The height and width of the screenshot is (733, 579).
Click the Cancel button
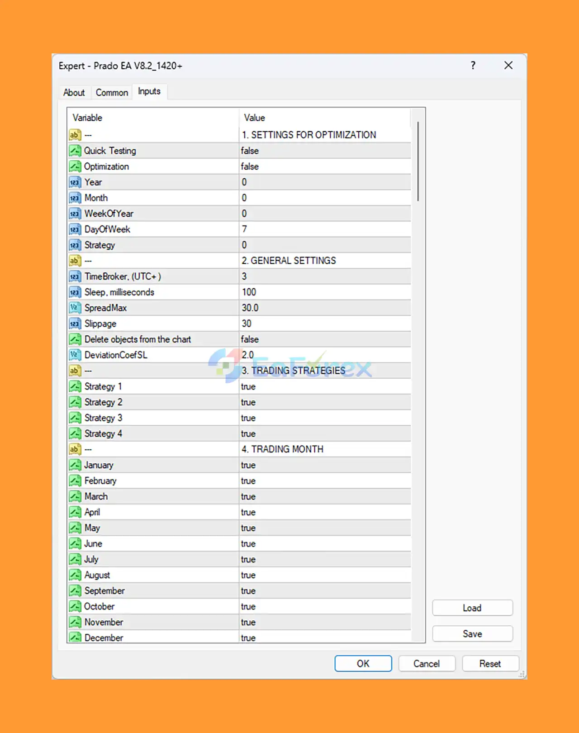click(x=427, y=664)
